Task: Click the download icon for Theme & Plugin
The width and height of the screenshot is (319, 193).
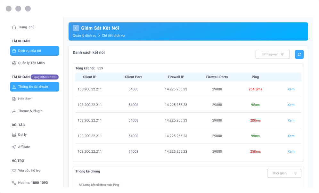Action: [14, 111]
